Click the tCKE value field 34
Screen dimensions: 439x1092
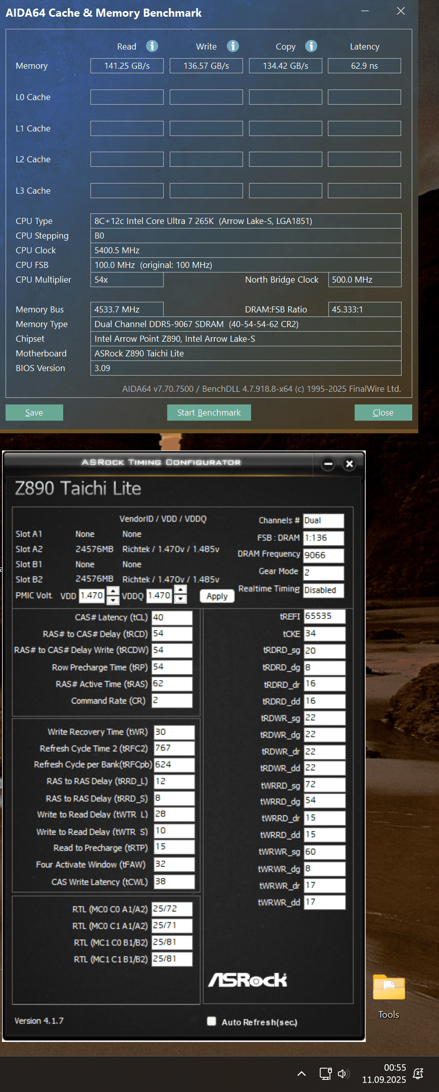click(x=325, y=634)
